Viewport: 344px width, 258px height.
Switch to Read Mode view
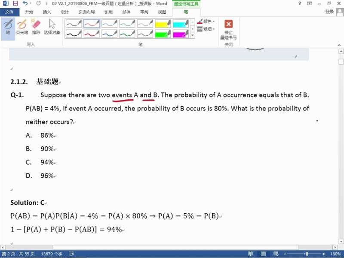point(250,254)
